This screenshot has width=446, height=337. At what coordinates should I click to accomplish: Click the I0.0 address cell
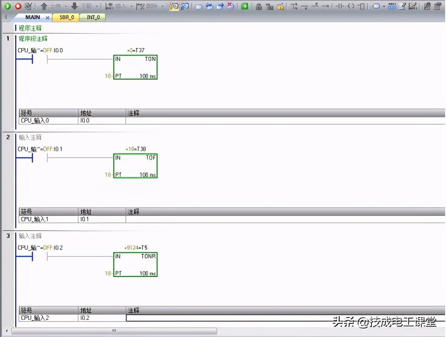pos(102,120)
